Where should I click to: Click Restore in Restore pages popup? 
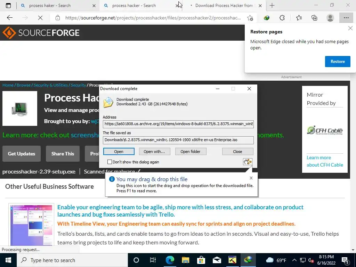coord(338,62)
